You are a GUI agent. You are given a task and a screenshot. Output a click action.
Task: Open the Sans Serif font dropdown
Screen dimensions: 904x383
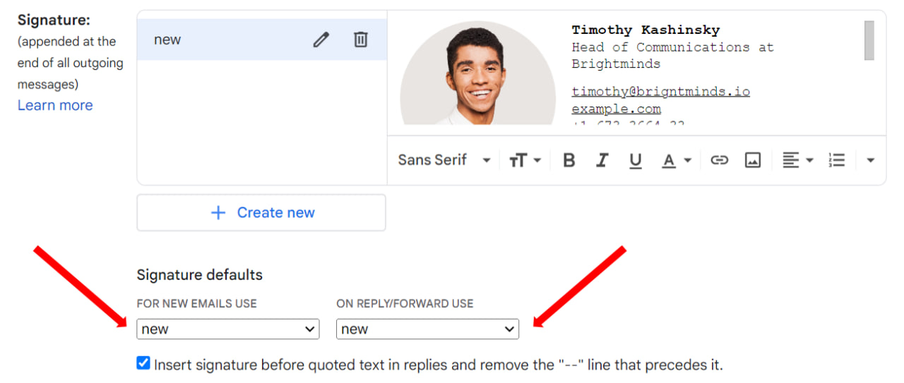(444, 160)
